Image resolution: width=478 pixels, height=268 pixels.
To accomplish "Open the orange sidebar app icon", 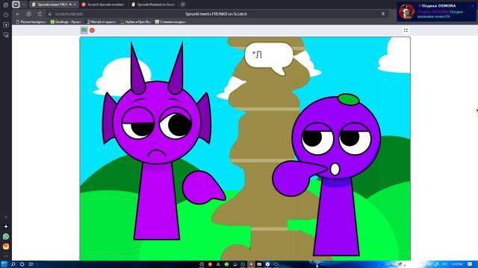I will click(6, 246).
